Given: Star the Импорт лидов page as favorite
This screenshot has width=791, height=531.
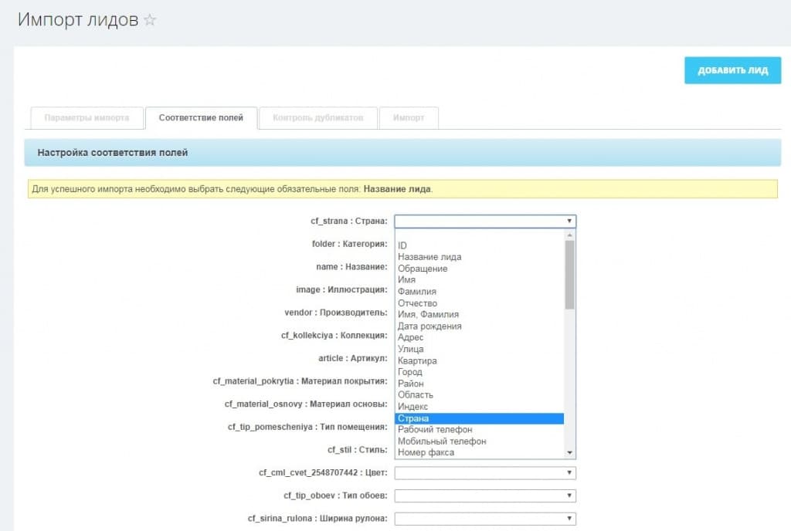Looking at the screenshot, I should click(x=150, y=21).
